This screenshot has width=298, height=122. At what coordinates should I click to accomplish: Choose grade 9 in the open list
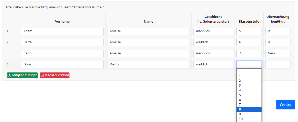249,114
